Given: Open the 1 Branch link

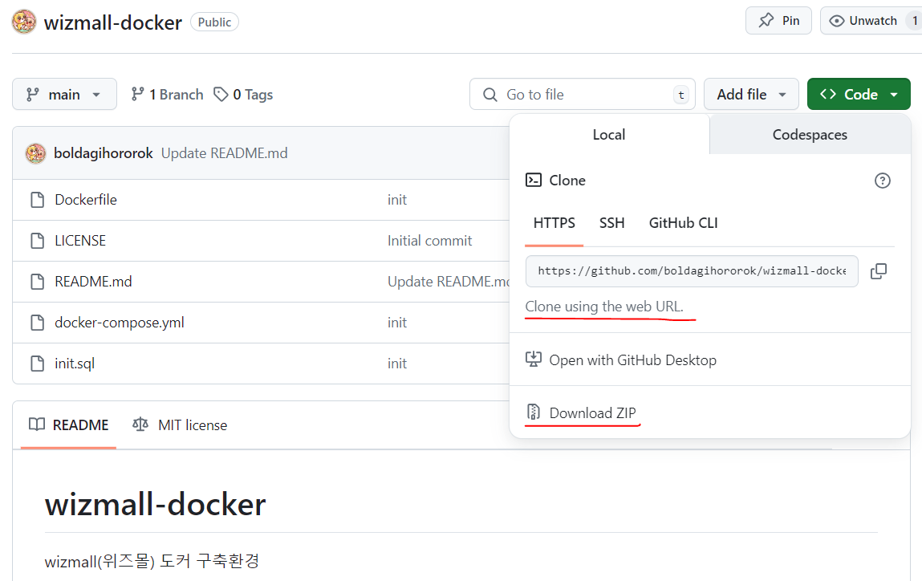Looking at the screenshot, I should (x=167, y=94).
